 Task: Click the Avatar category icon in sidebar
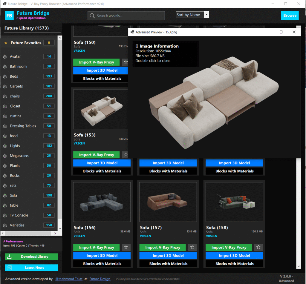point(5,57)
